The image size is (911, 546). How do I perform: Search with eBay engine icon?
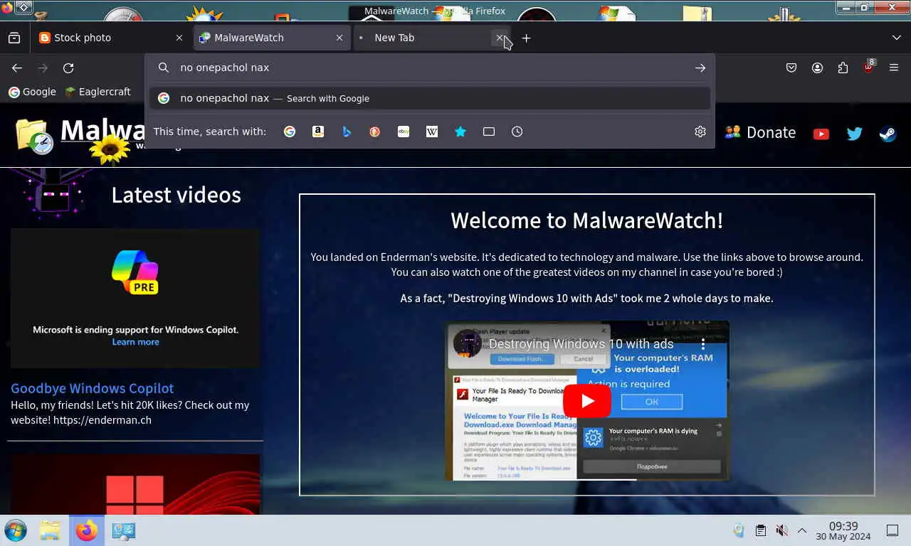404,132
